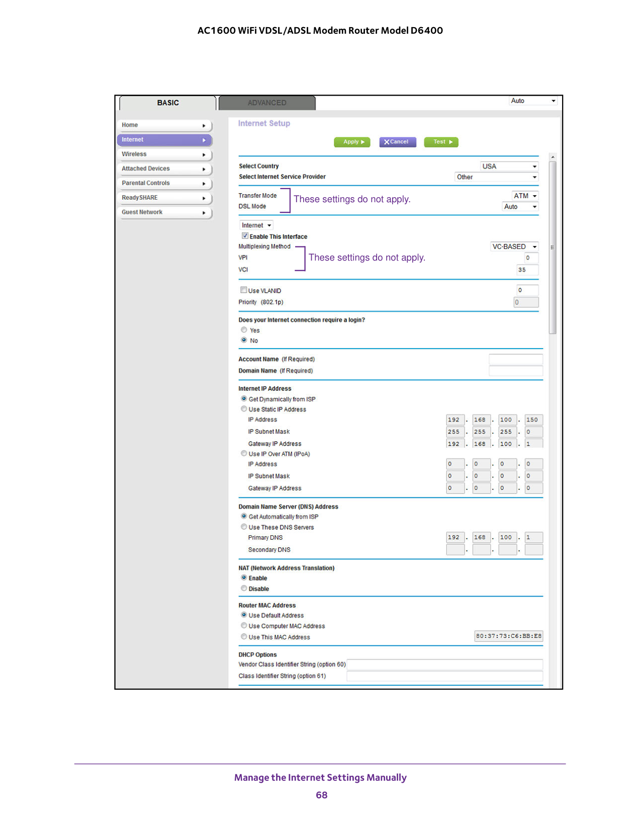641x830 pixels.
Task: Click the scrollbar up arrow icon
Action: 553,157
